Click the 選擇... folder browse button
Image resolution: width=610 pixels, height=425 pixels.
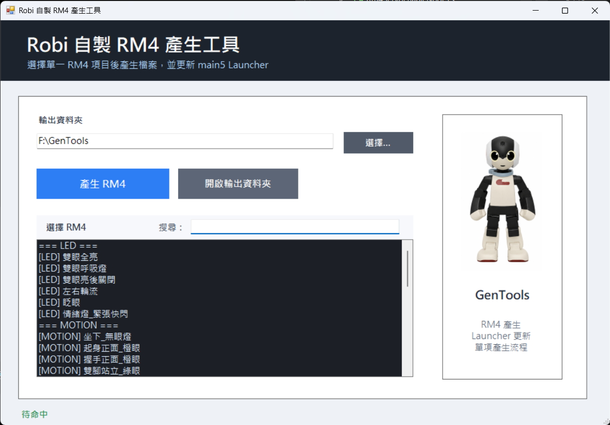click(x=378, y=143)
